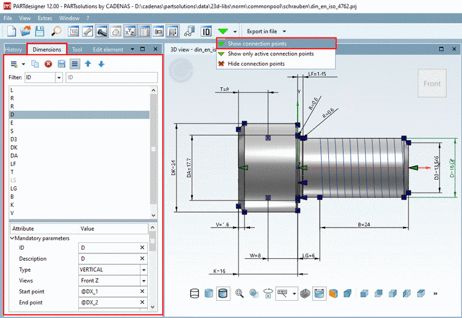Delete dimension with red X icon
Viewport: 462px width, 318px height.
pyautogui.click(x=48, y=64)
